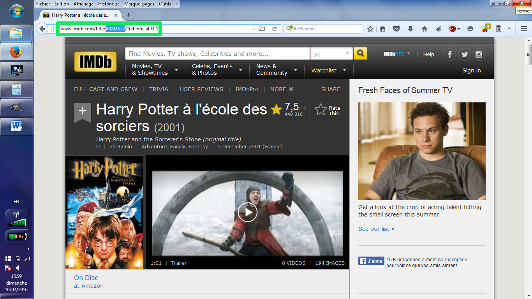Save page to Pocket
The width and height of the screenshot is (532, 299).
click(396, 29)
